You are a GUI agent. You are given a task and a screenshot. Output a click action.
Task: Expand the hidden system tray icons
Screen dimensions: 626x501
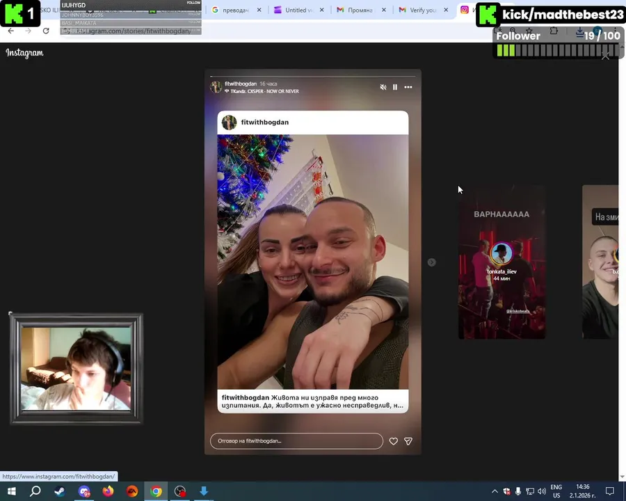click(x=495, y=491)
